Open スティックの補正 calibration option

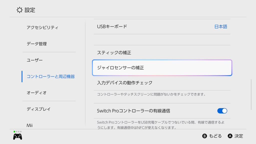click(x=114, y=53)
